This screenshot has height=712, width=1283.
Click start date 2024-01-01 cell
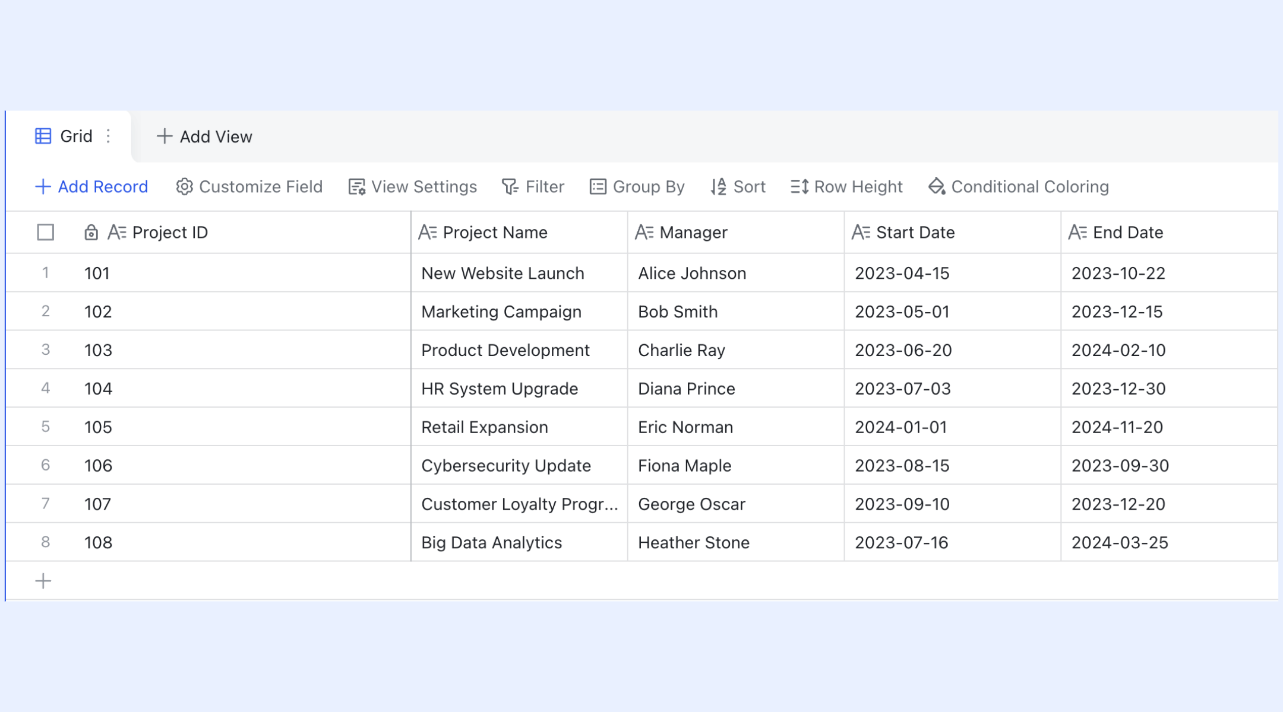click(953, 427)
